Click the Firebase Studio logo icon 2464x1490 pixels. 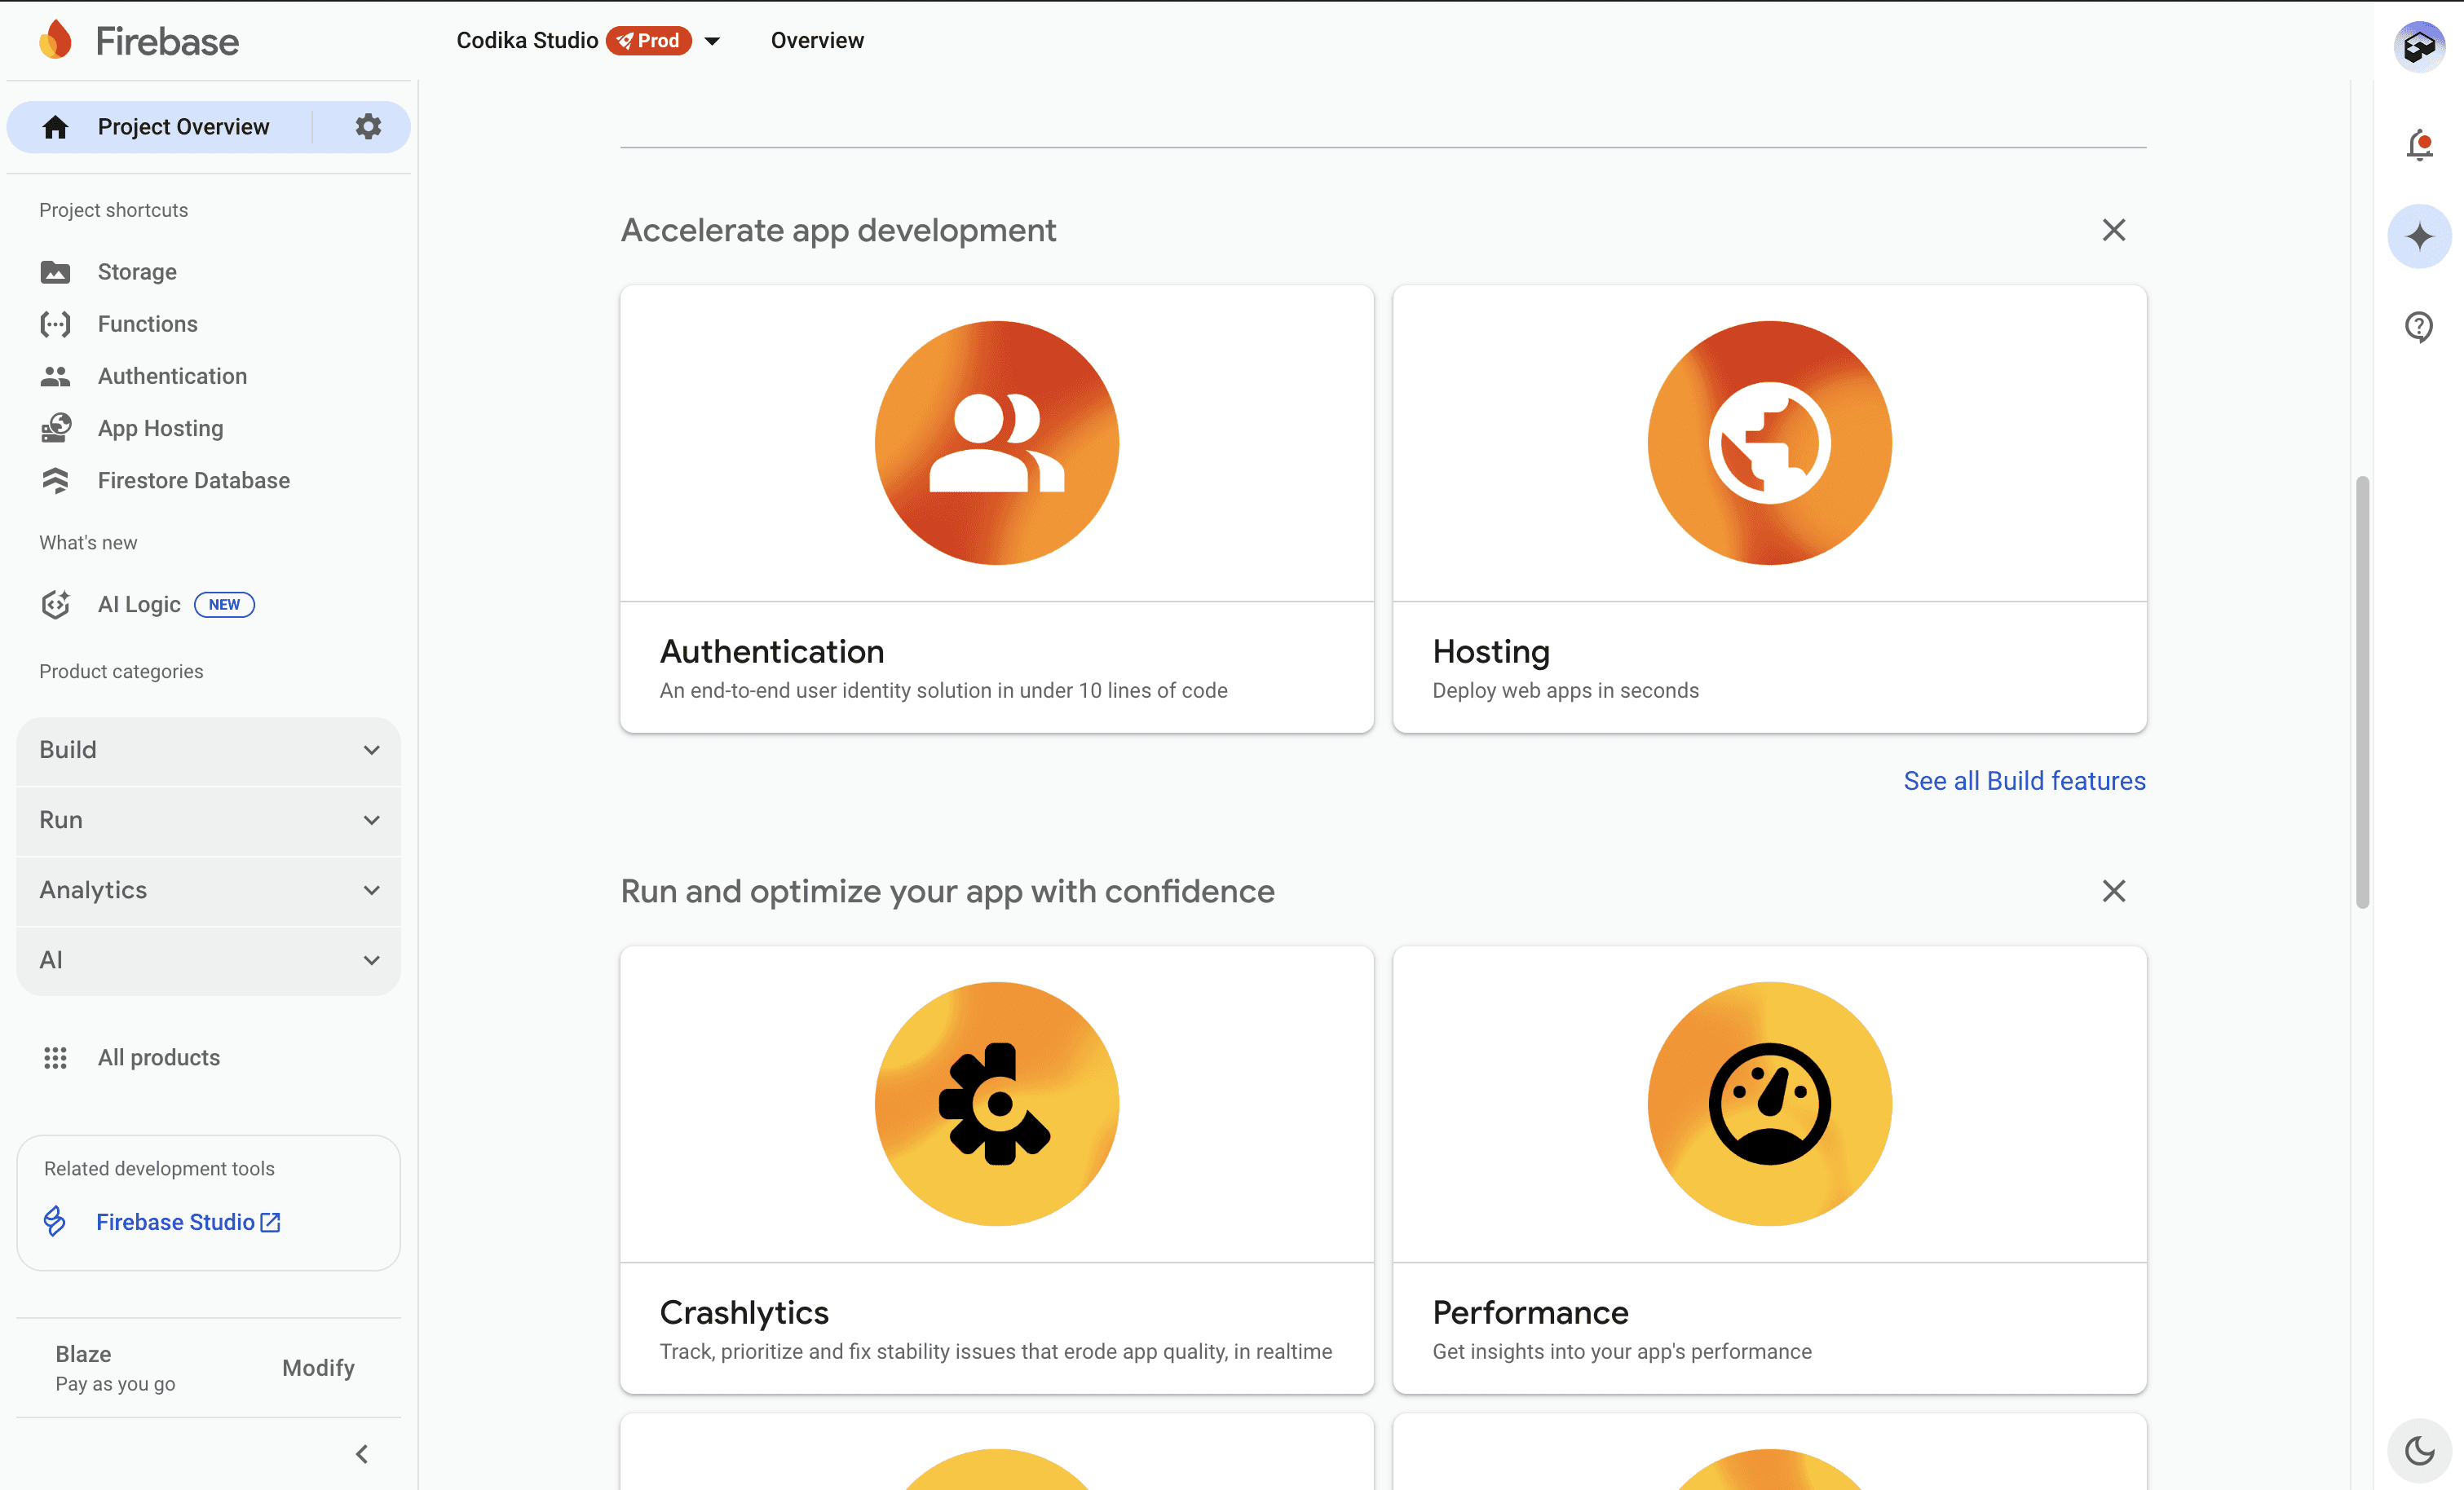pos(55,1221)
